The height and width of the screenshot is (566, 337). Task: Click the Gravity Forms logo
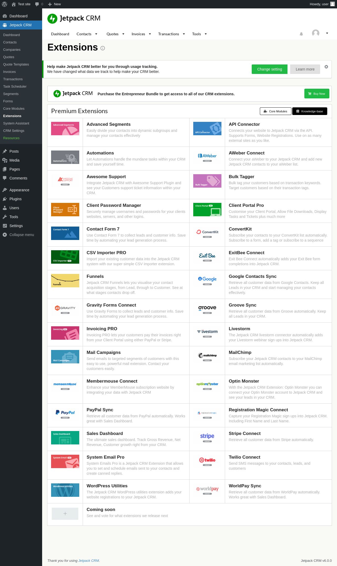pyautogui.click(x=65, y=309)
